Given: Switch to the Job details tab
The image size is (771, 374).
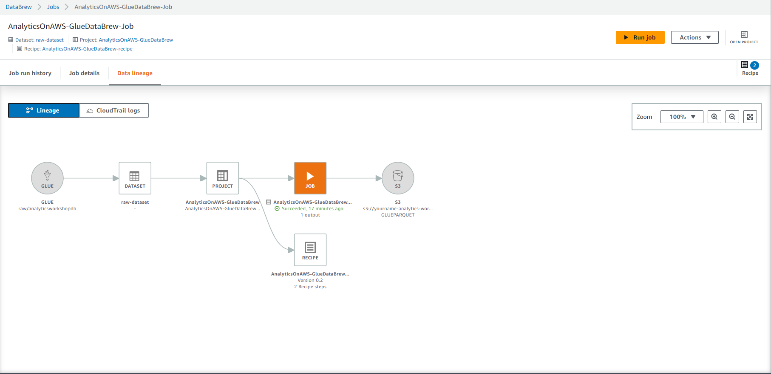Looking at the screenshot, I should [84, 73].
